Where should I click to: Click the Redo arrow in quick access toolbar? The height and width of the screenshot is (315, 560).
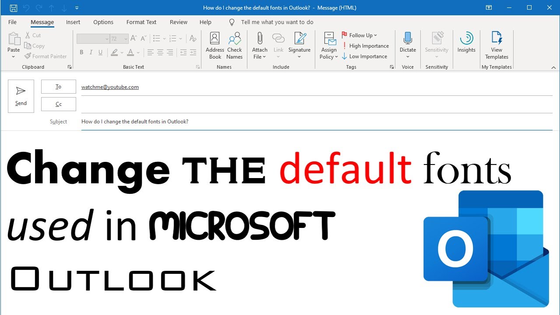[x=38, y=8]
